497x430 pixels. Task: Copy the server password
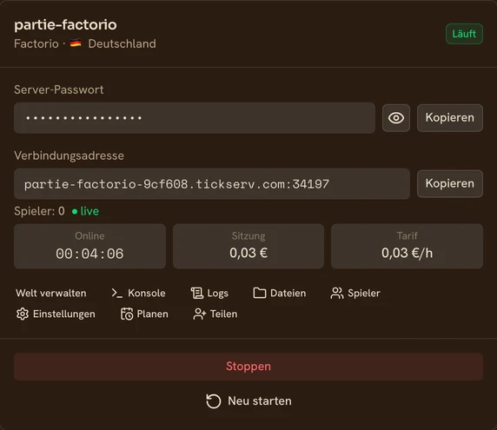pyautogui.click(x=450, y=118)
